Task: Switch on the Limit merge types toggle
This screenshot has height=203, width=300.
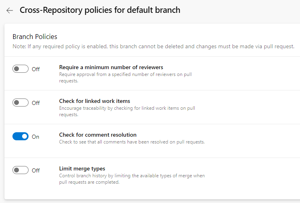Action: pyautogui.click(x=21, y=170)
